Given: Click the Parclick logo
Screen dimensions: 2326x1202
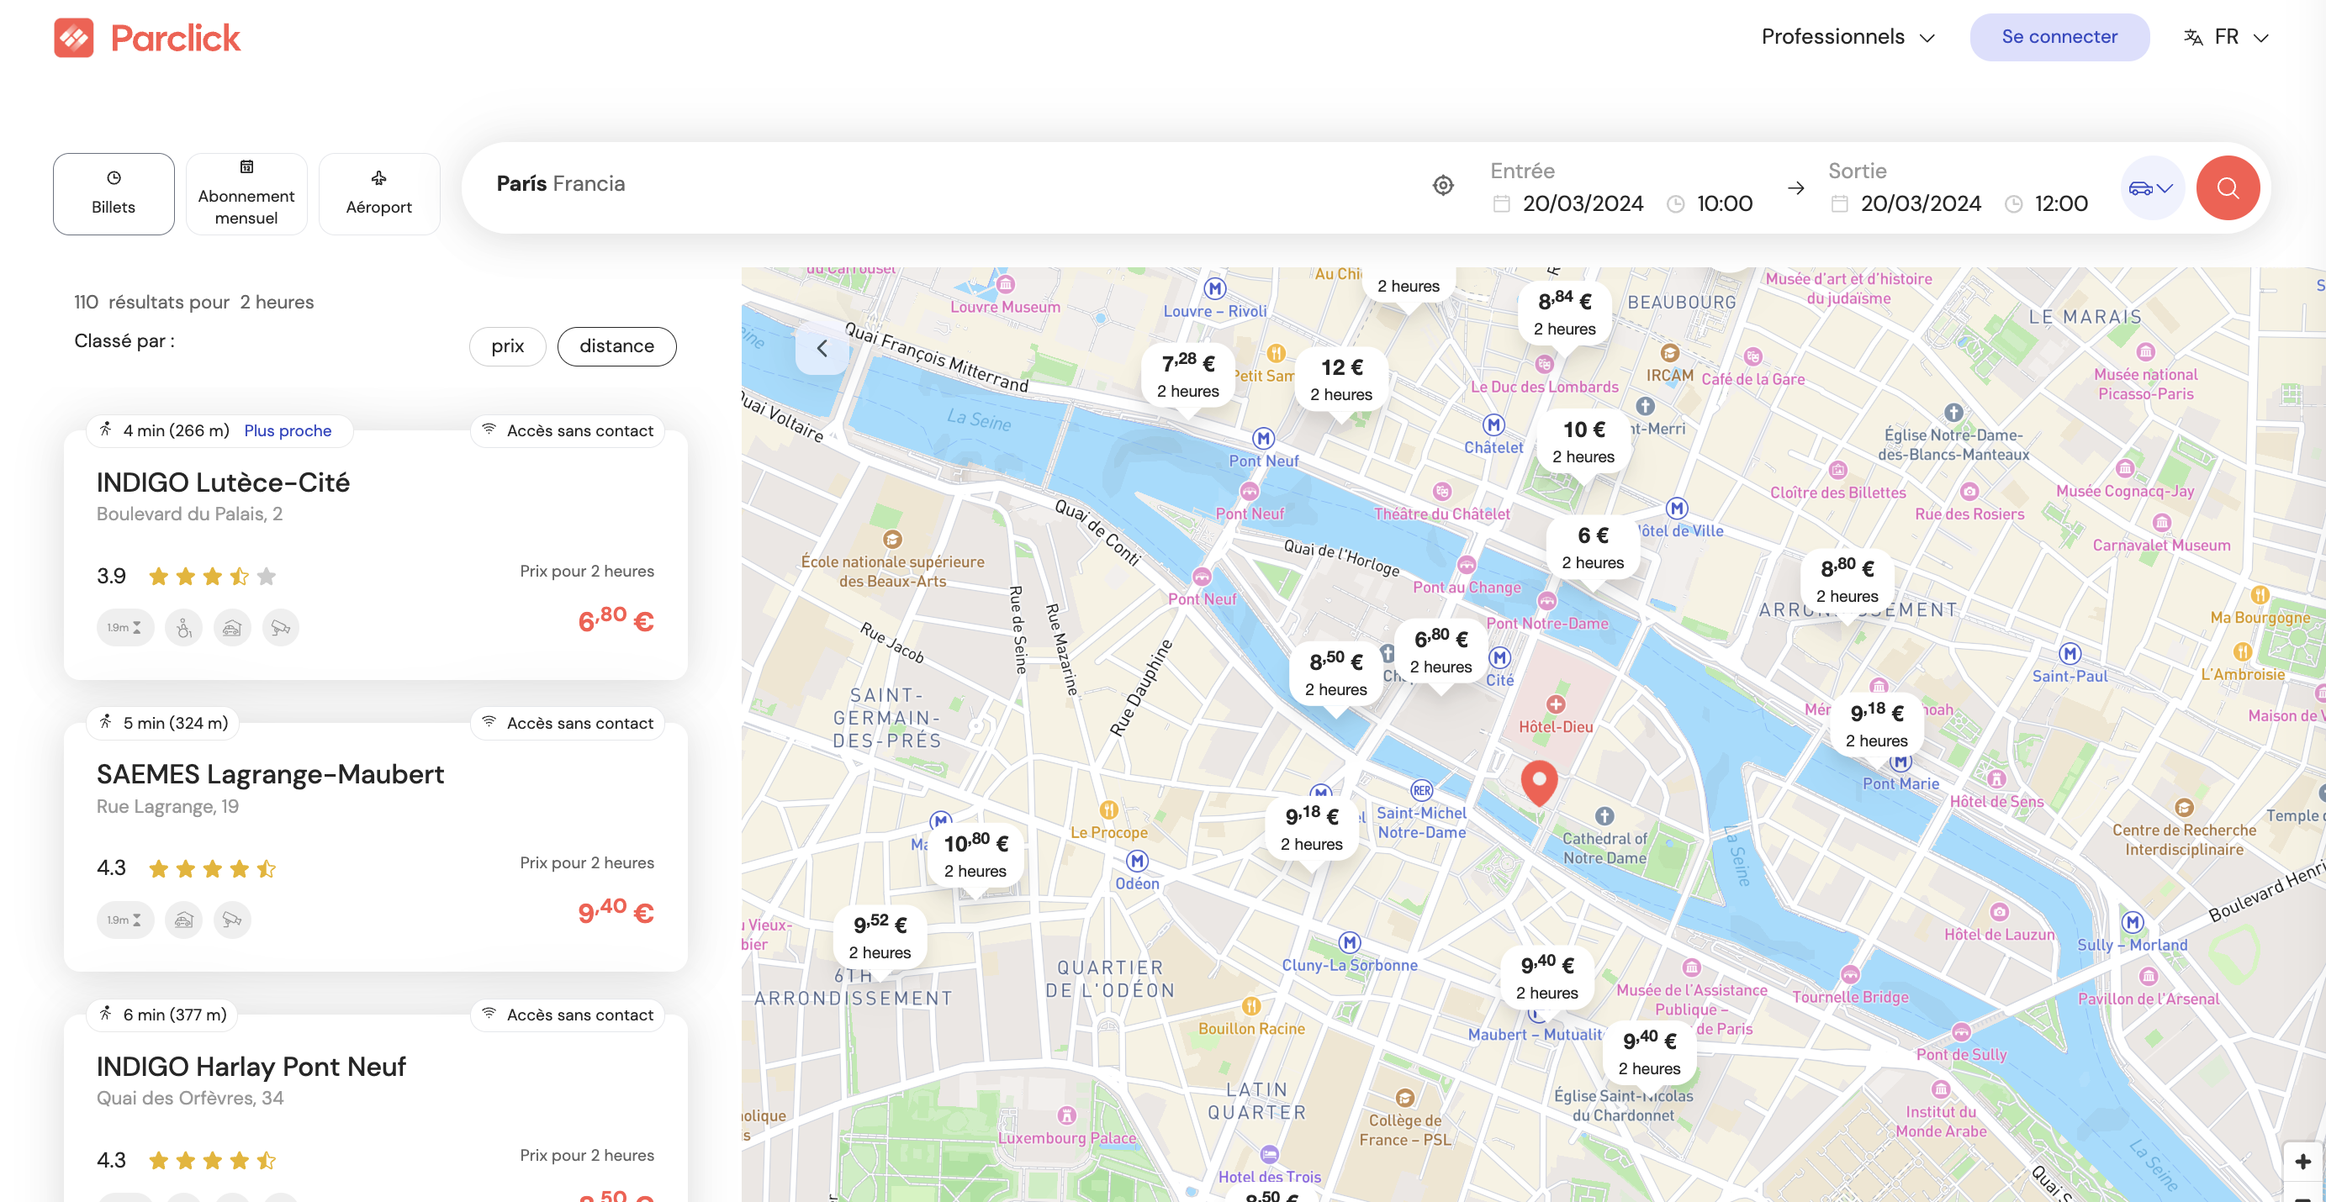Looking at the screenshot, I should pos(147,37).
